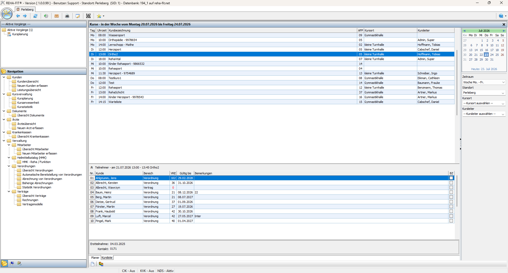
Task: Collapse the Verträge tree node
Action: 9,192
